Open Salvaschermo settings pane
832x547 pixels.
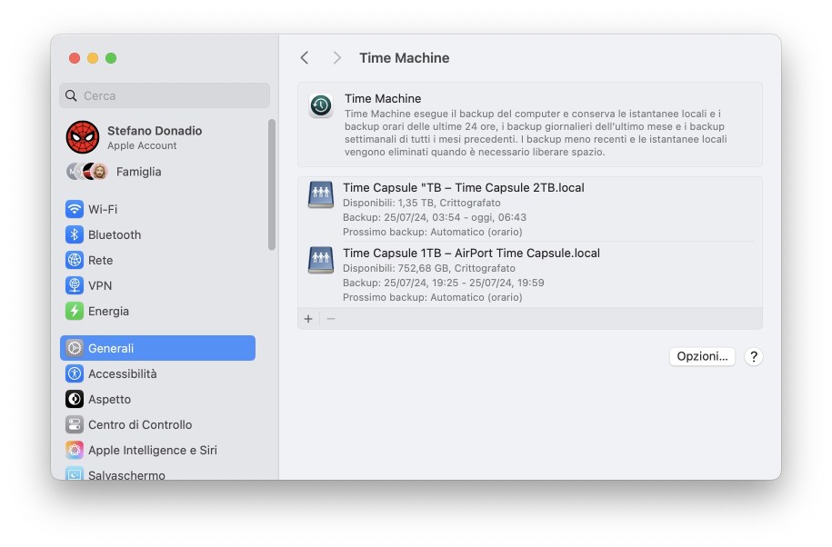coord(157,473)
